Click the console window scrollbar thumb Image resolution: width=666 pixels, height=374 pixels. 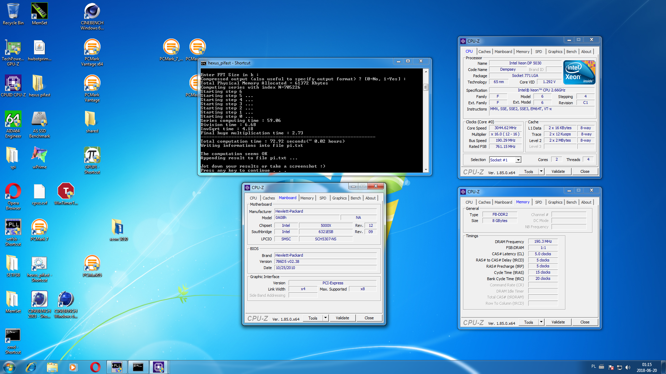[426, 87]
